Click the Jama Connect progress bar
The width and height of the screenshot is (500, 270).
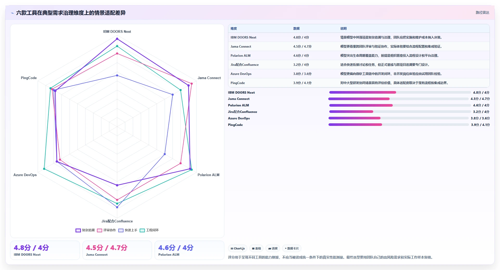click(398, 99)
